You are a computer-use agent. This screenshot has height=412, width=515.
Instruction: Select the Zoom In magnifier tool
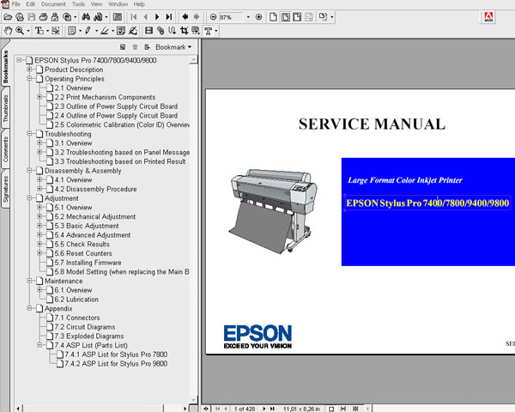coord(20,31)
